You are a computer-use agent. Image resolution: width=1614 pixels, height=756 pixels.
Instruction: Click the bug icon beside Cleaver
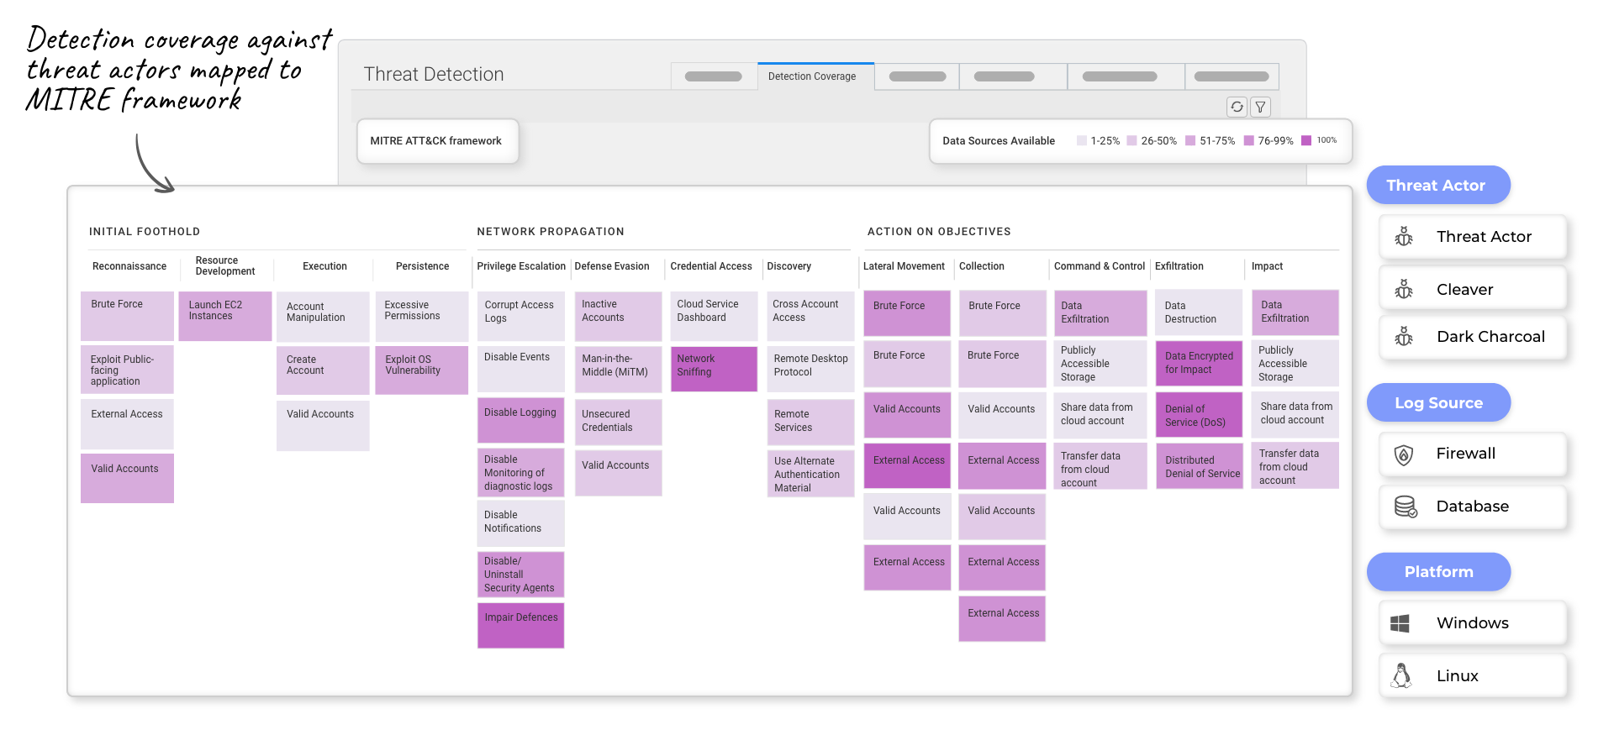pos(1404,290)
